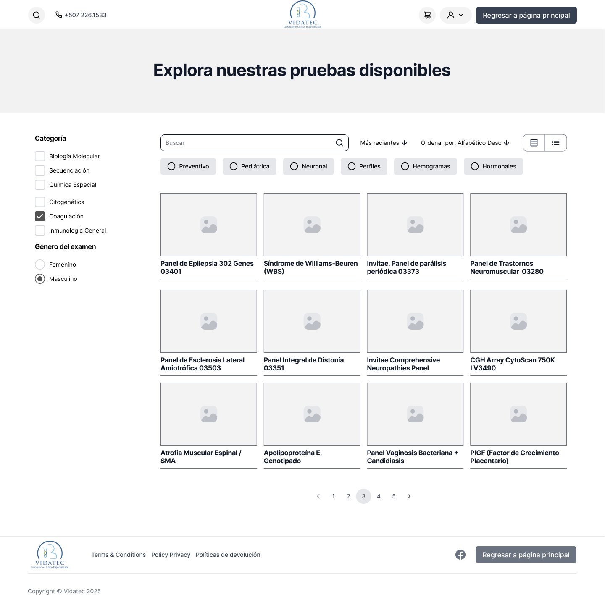The image size is (605, 608).
Task: Select Femenino gender option
Action: 40,265
